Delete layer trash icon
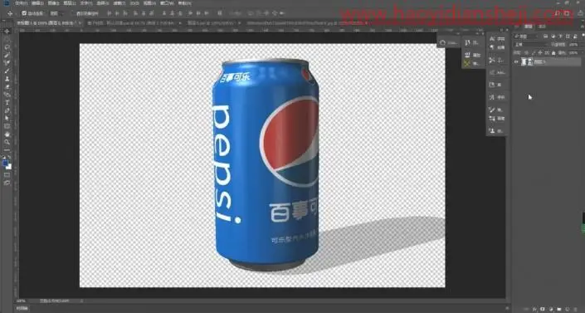This screenshot has height=313, width=585. click(x=576, y=309)
